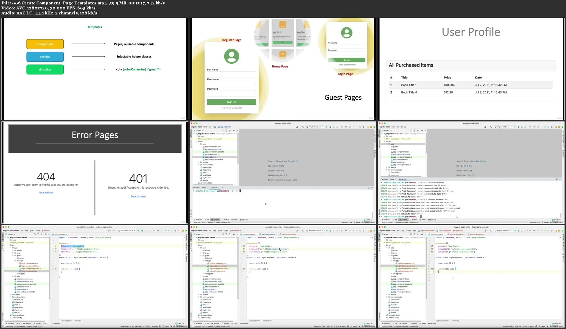566x329 pixels.
Task: Click Event Log in 'ng g c' prompt frame
Action: [x=368, y=220]
